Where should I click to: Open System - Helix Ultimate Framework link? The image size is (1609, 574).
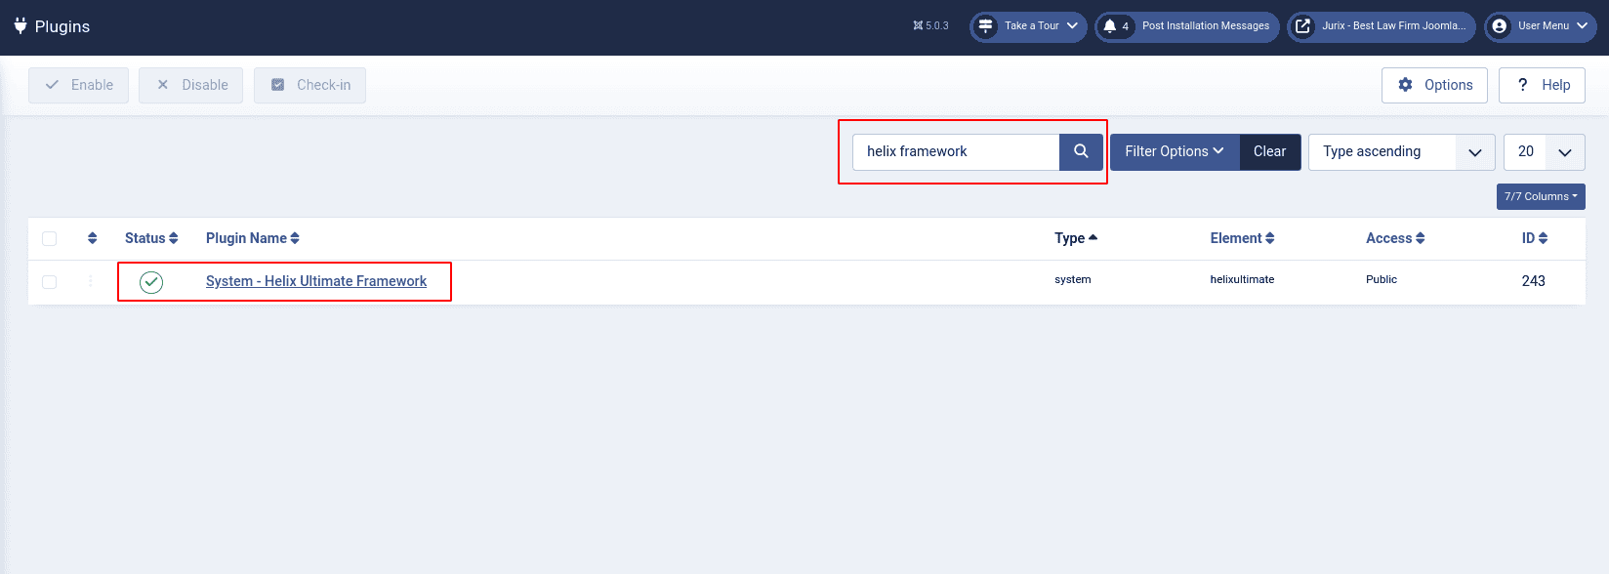pyautogui.click(x=316, y=281)
